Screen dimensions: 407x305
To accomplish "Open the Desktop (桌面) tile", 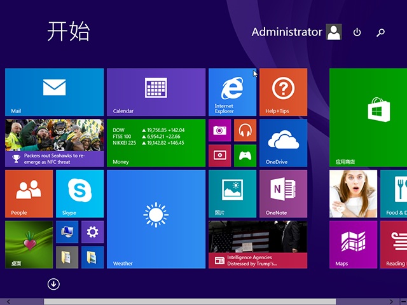I will pos(29,245).
